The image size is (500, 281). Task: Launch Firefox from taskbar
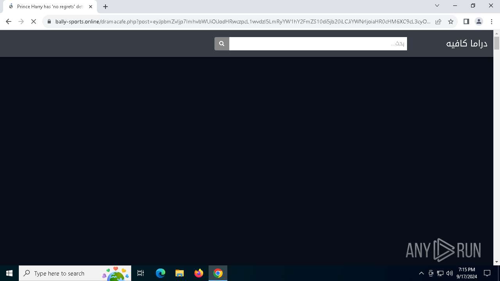(x=199, y=273)
